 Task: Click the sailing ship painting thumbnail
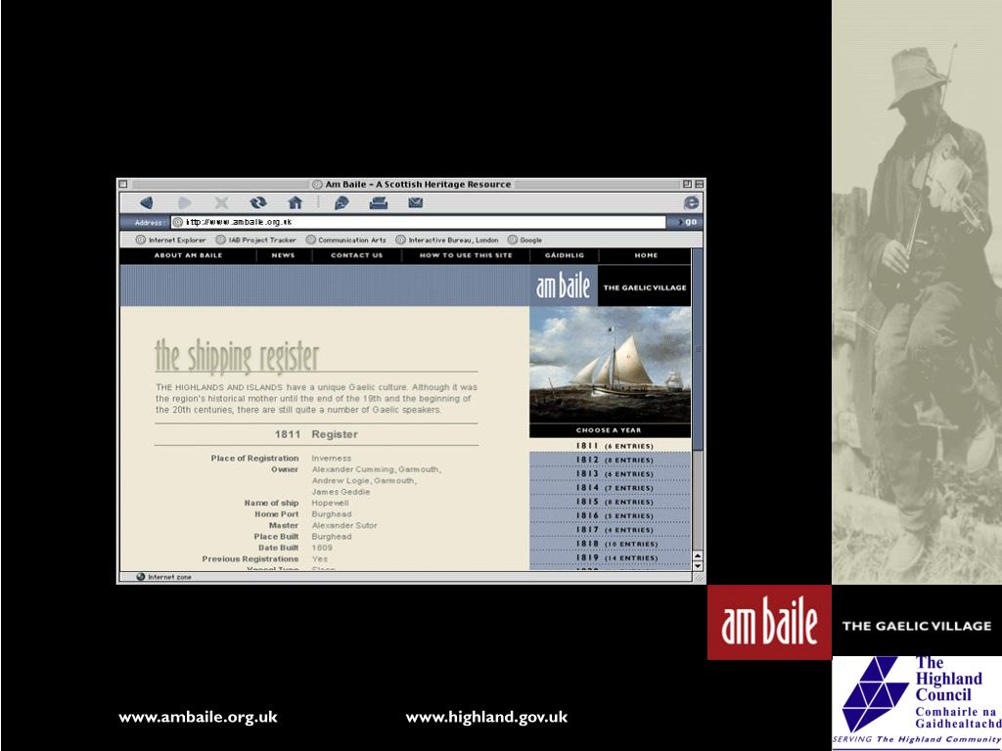click(x=610, y=365)
